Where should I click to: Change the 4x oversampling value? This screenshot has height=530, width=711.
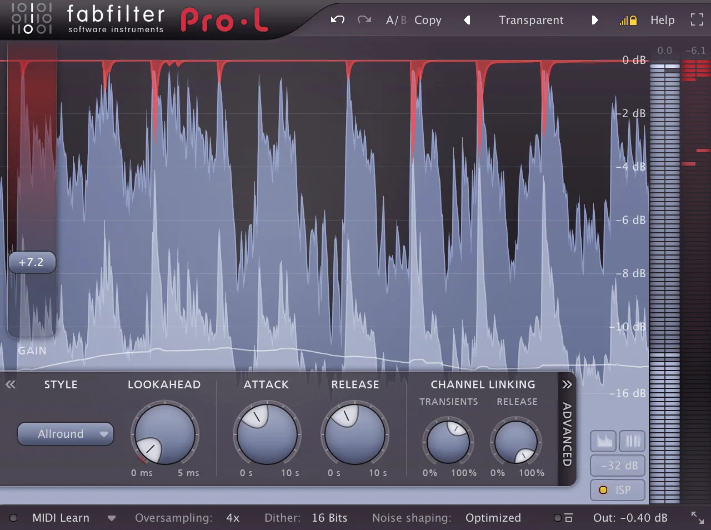233,518
